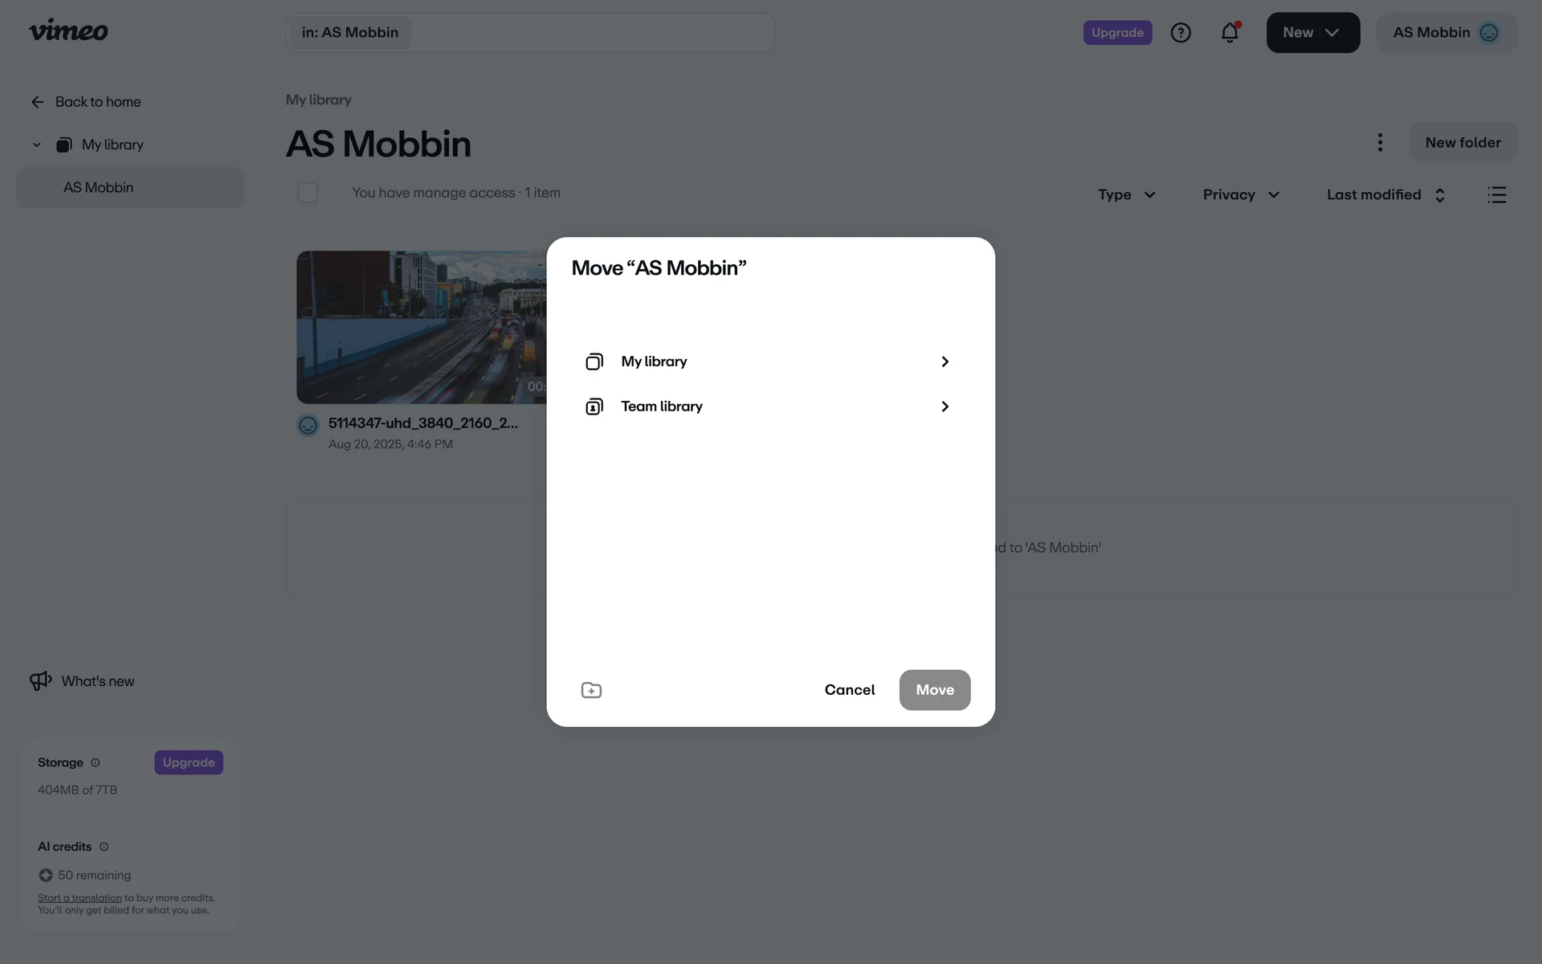
Task: Cancel the Move dialog
Action: pos(850,690)
